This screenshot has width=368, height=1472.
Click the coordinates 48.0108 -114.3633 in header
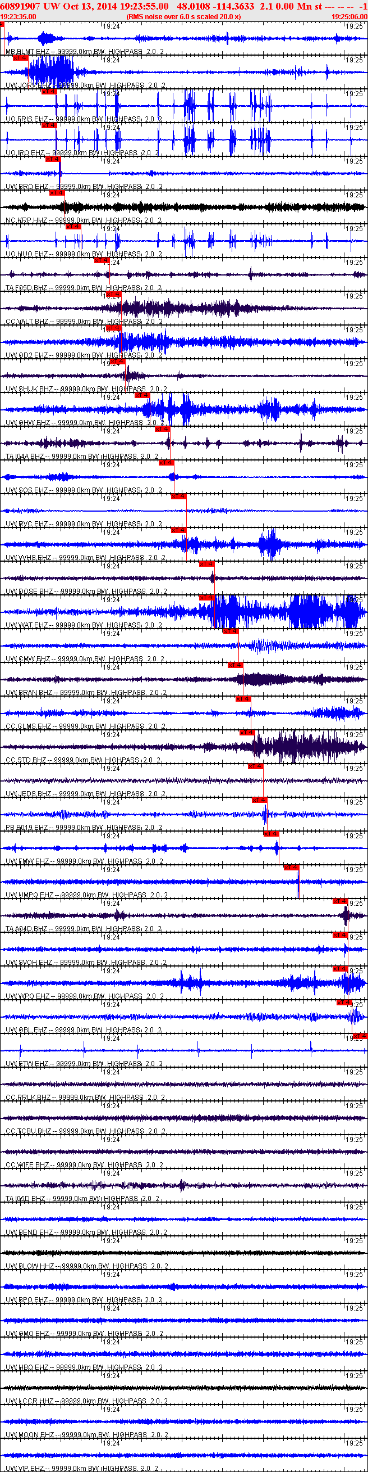pyautogui.click(x=215, y=6)
